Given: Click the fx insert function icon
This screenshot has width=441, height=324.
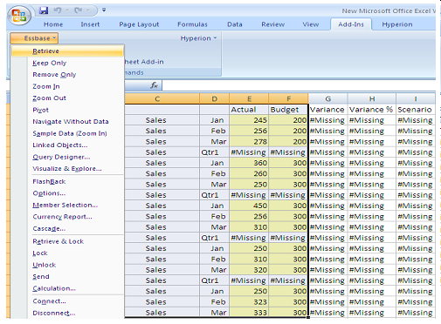Looking at the screenshot, I should (x=154, y=85).
